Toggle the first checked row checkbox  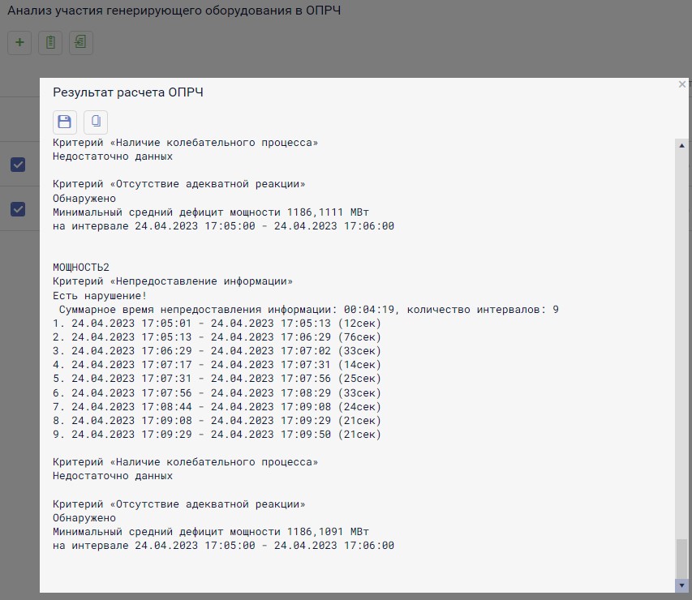click(x=18, y=165)
